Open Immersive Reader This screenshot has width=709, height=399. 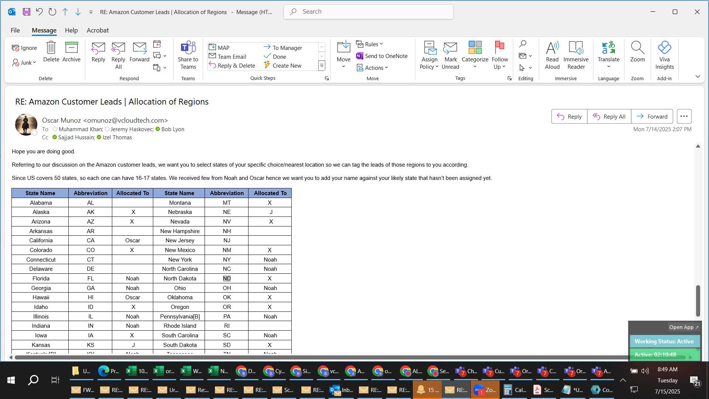(576, 55)
